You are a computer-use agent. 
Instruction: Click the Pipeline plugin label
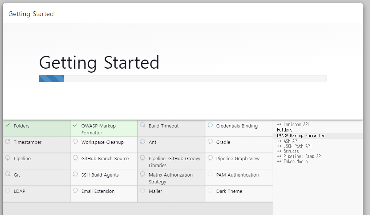tap(22, 158)
